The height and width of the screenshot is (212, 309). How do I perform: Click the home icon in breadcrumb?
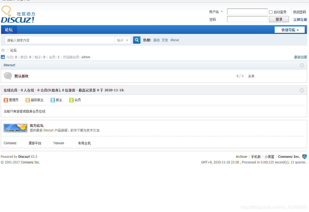(3, 50)
